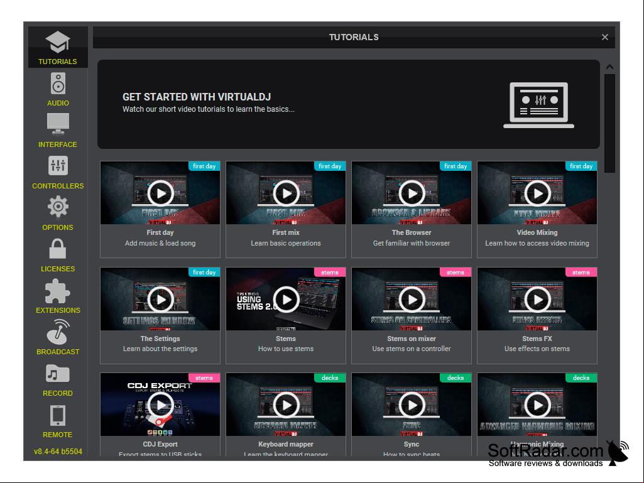Click 'Watch our short video tutorials' text
644x483 pixels.
(208, 109)
